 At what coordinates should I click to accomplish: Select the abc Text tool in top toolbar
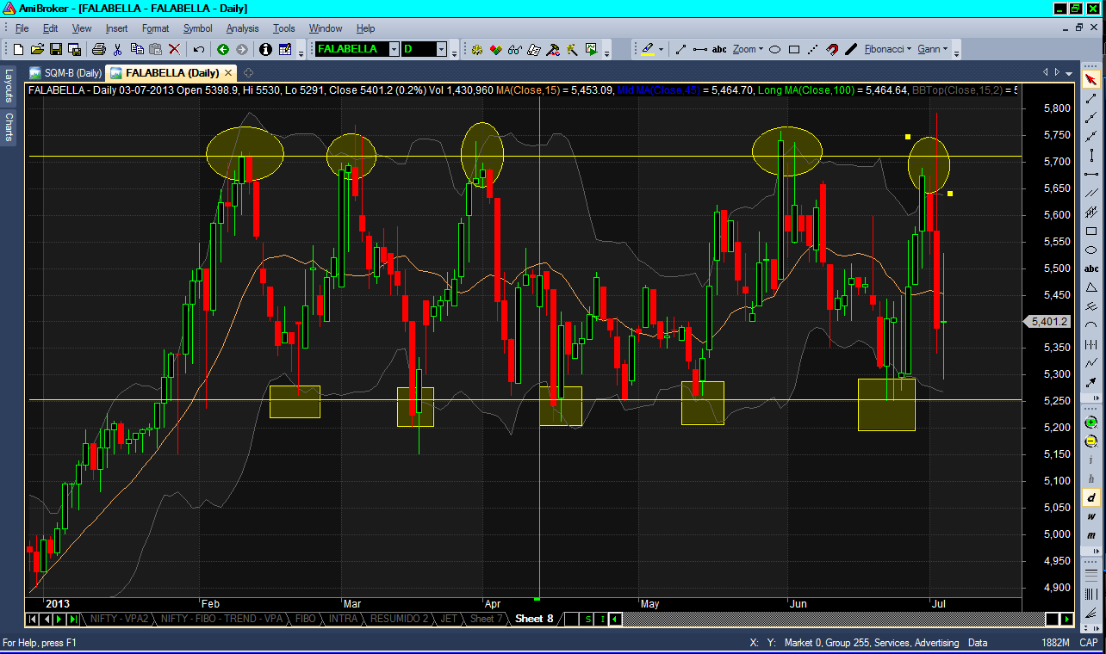coord(719,49)
